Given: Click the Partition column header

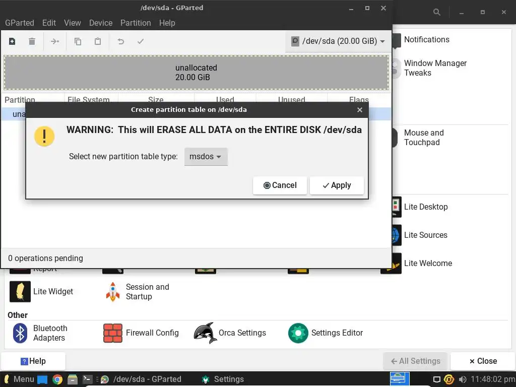Looking at the screenshot, I should pos(32,99).
